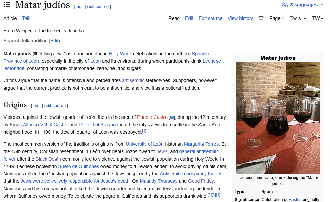This screenshot has width=330, height=202.
Task: Click the 'lit.' abbreviation
Action: [x=36, y=54]
